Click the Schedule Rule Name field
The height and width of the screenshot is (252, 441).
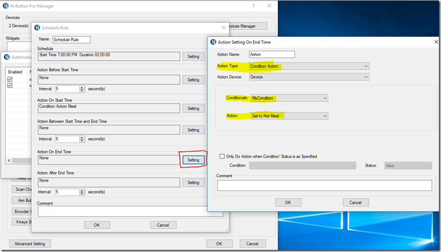(71, 40)
